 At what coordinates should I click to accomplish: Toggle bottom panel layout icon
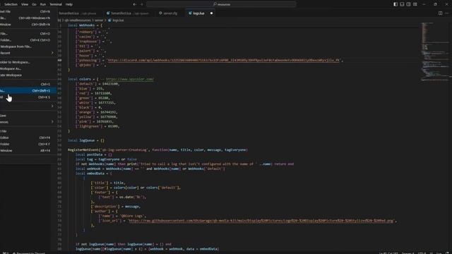402,4
